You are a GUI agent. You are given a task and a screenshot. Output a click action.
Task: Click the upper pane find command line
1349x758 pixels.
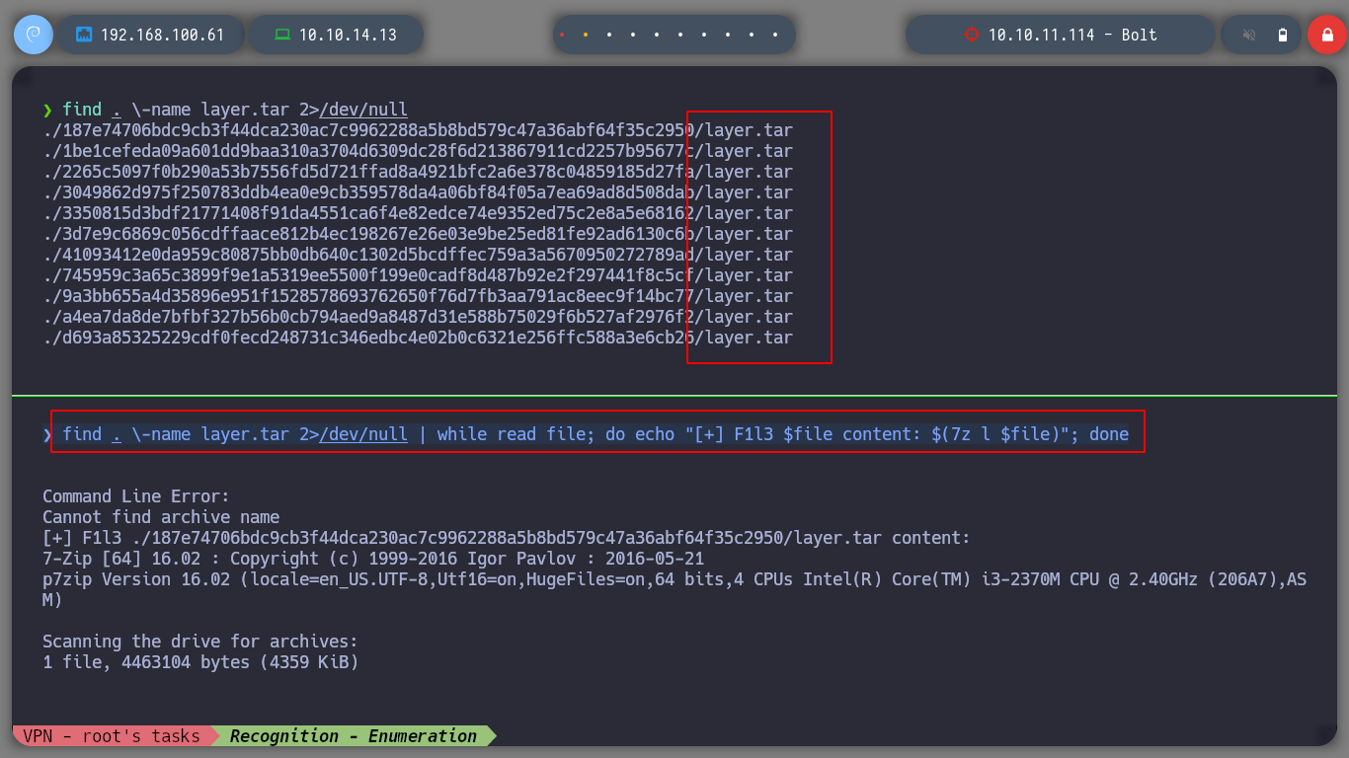click(225, 110)
